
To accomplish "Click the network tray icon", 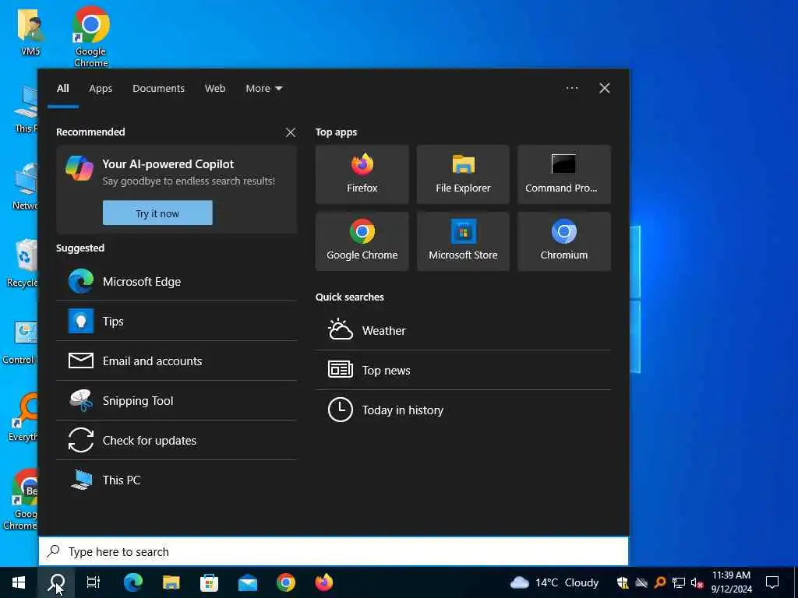I will 679,582.
